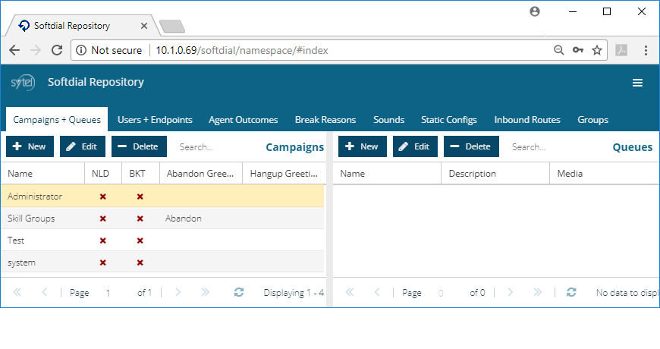Sort queues by Media column
The height and width of the screenshot is (349, 660).
pos(605,174)
